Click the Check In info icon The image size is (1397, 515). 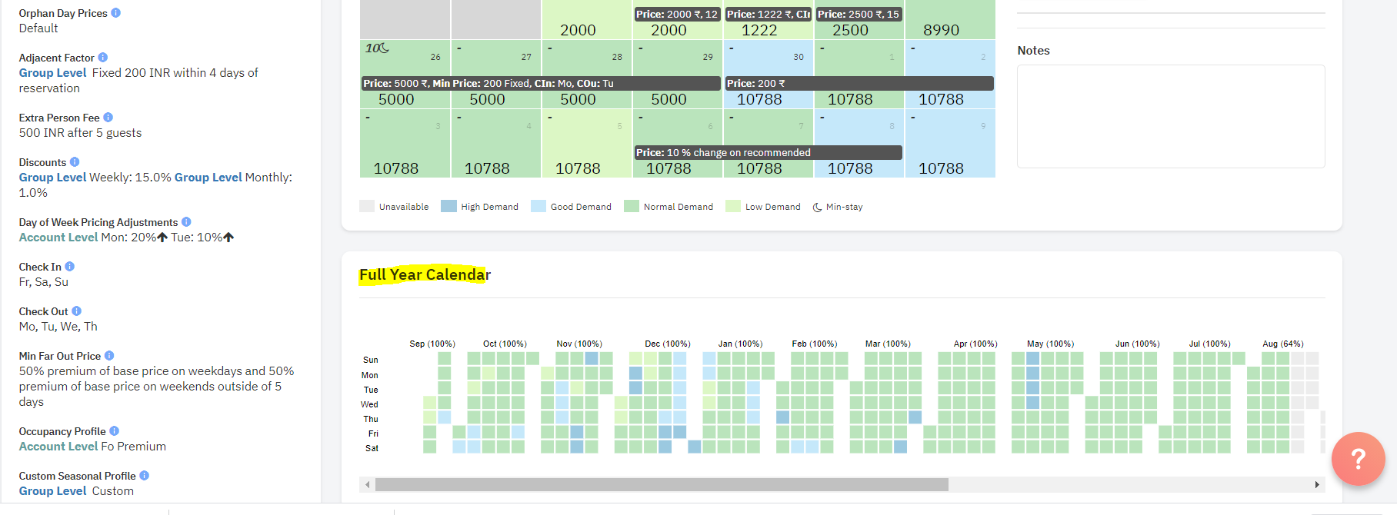(70, 267)
